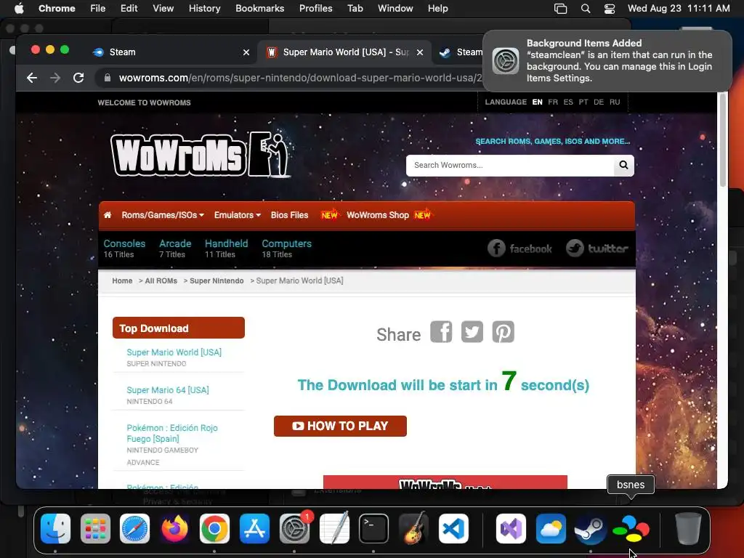Open App Store in the dock
744x558 pixels.
[x=254, y=529]
